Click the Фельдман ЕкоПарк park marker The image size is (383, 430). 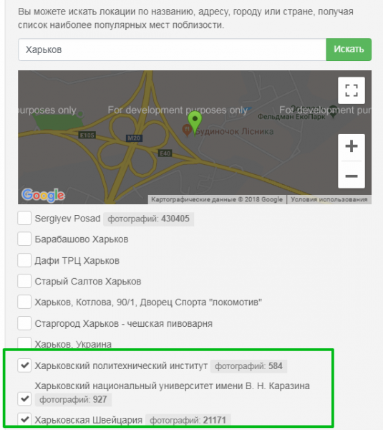coord(333,112)
